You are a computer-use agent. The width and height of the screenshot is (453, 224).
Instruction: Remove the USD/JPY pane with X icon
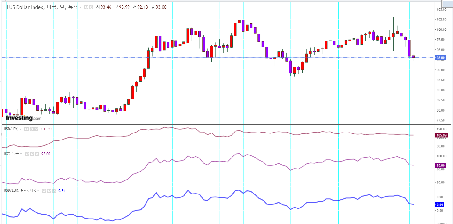36,129
